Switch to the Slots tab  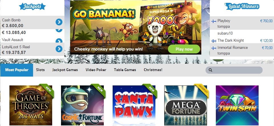pos(40,70)
